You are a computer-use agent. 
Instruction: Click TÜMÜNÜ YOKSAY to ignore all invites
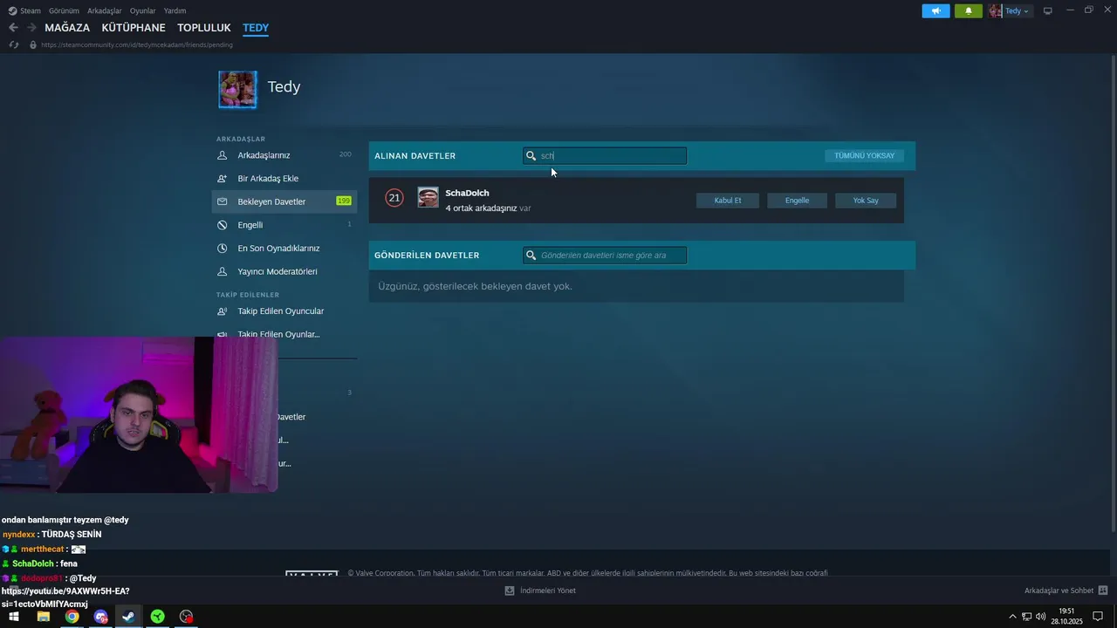tap(864, 156)
